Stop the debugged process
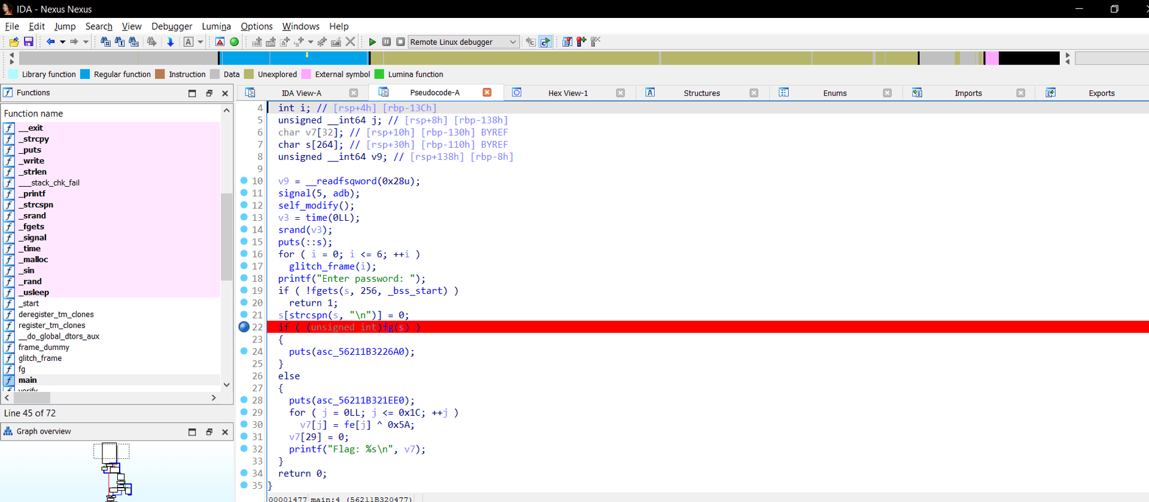 (400, 42)
